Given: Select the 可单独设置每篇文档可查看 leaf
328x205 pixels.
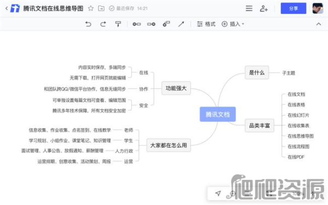Looking at the screenshot, I should coord(89,100).
